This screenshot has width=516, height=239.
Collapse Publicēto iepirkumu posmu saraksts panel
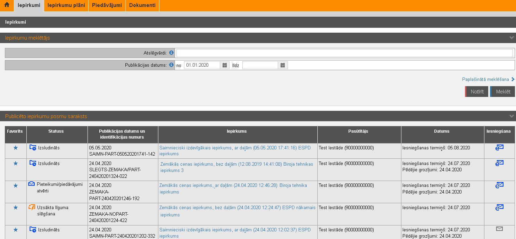click(511, 116)
